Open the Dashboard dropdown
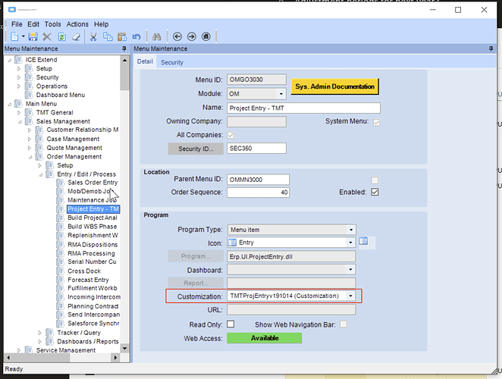 pyautogui.click(x=350, y=270)
